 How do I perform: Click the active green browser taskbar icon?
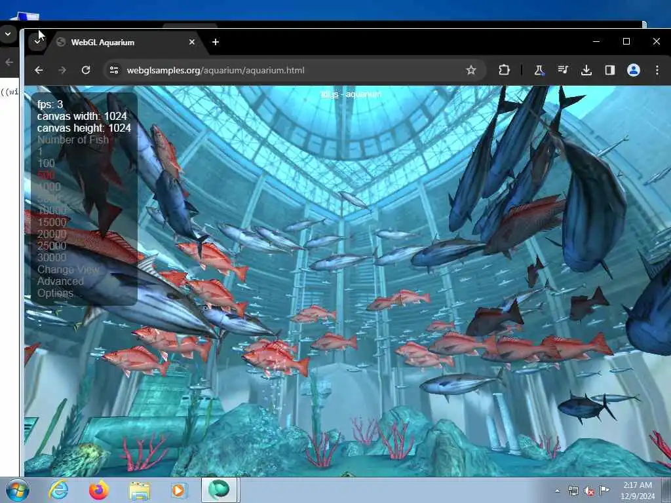point(219,490)
